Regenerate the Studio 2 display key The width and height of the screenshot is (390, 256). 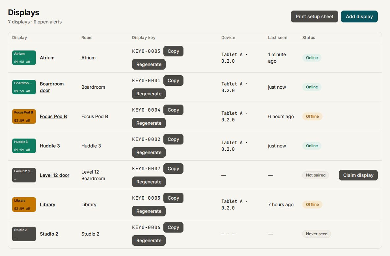pos(149,240)
